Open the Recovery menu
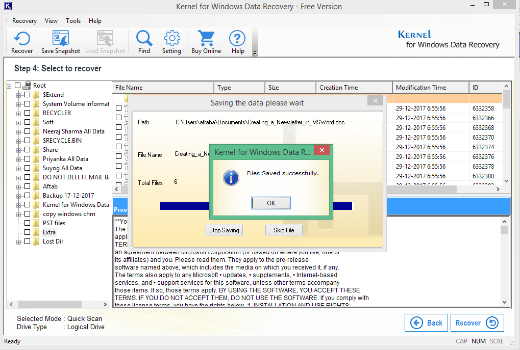 coord(23,21)
